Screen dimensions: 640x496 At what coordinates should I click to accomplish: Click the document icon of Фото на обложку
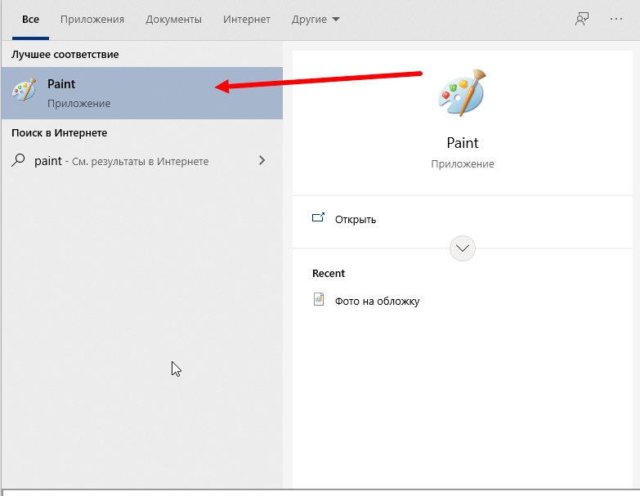point(319,299)
